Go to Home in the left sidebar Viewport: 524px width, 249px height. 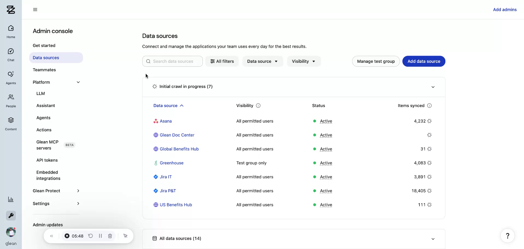tap(10, 31)
